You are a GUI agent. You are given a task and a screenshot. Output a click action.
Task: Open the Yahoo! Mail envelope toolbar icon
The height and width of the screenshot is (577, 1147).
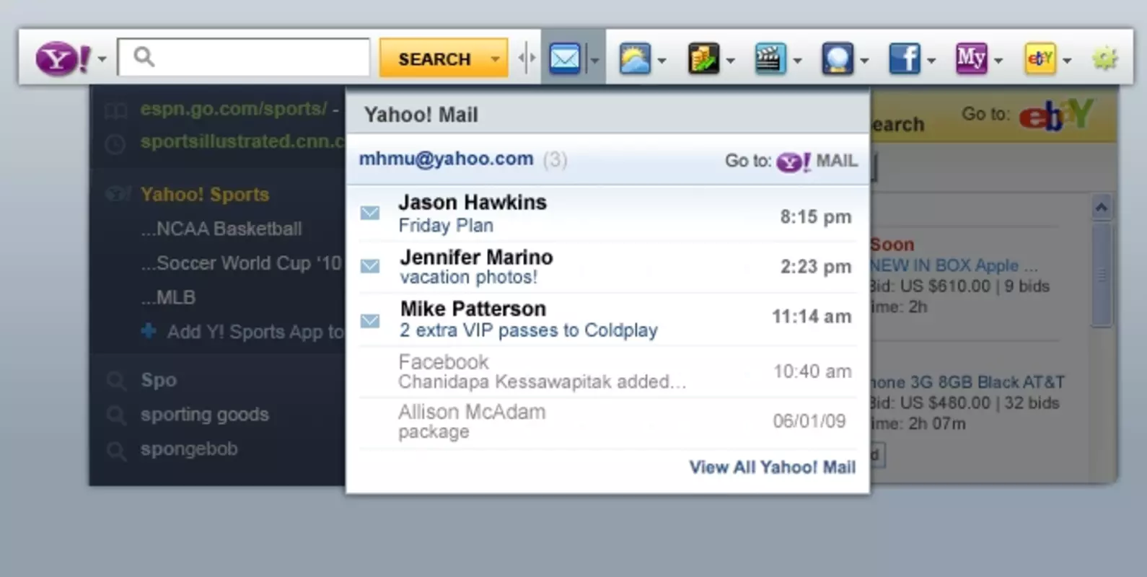(565, 58)
